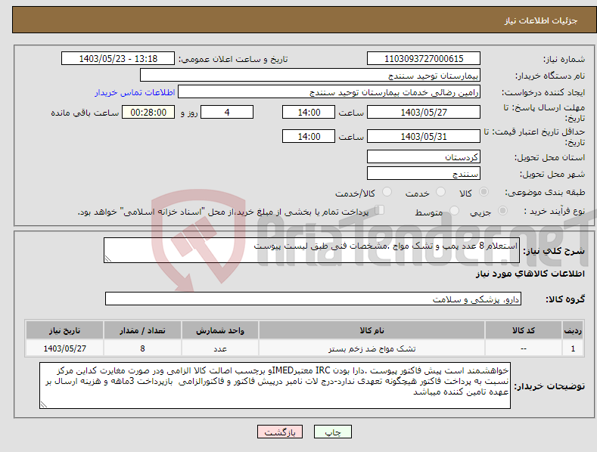Select the خدمت radio button
Viewport: 597px width, 452px height.
(440, 192)
